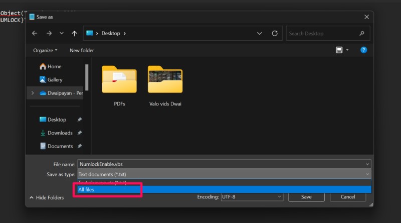Screen dimensions: 401x223
Task: Go up one folder level
Action: (74, 33)
